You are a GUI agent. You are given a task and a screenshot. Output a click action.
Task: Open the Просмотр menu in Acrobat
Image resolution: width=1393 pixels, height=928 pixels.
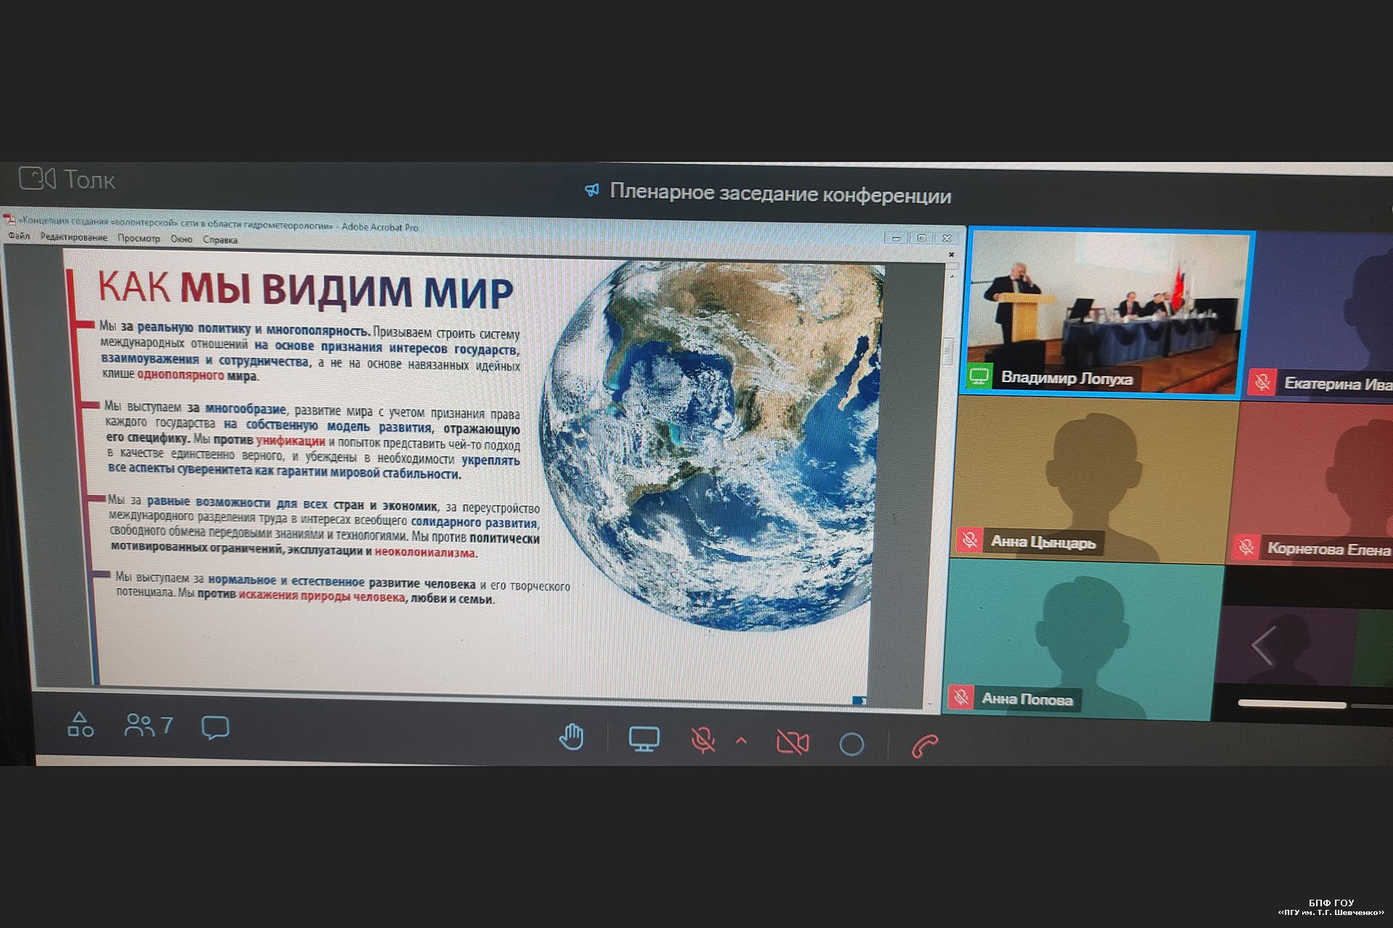coord(139,238)
